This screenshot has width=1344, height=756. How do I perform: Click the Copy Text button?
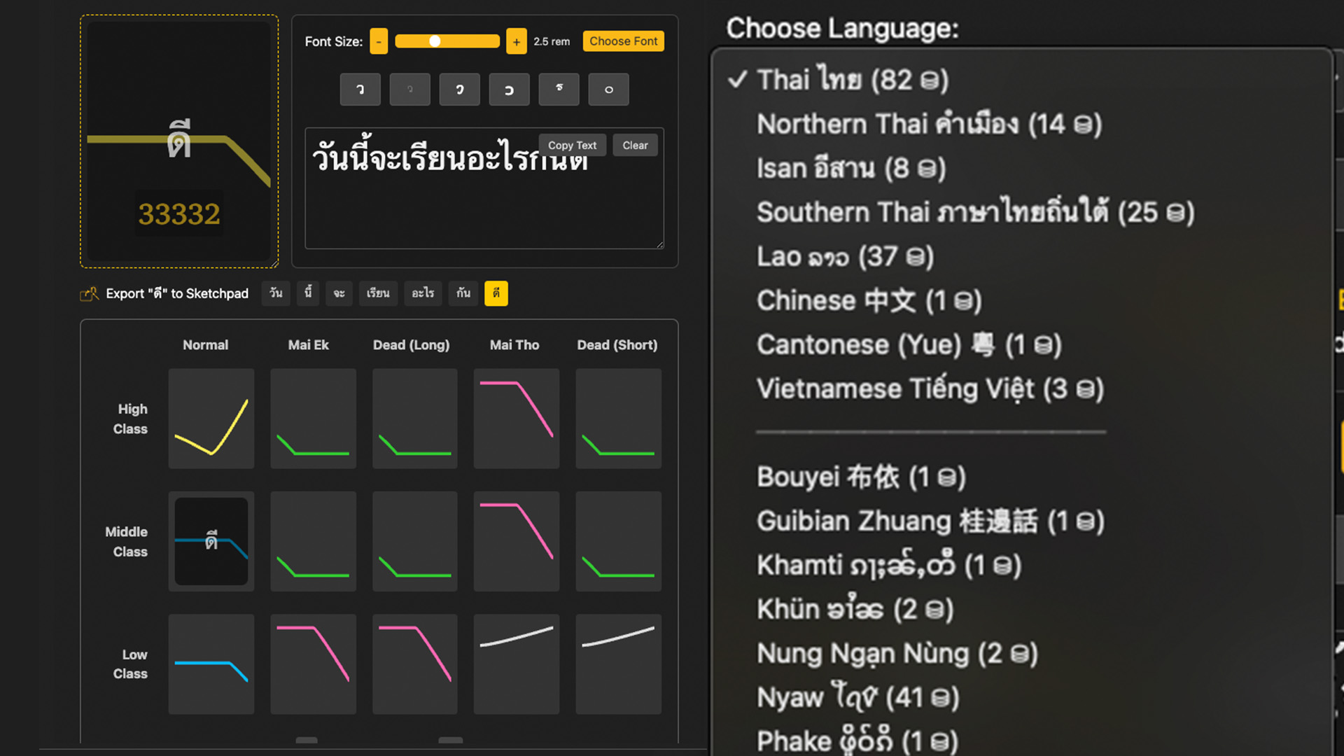572,146
